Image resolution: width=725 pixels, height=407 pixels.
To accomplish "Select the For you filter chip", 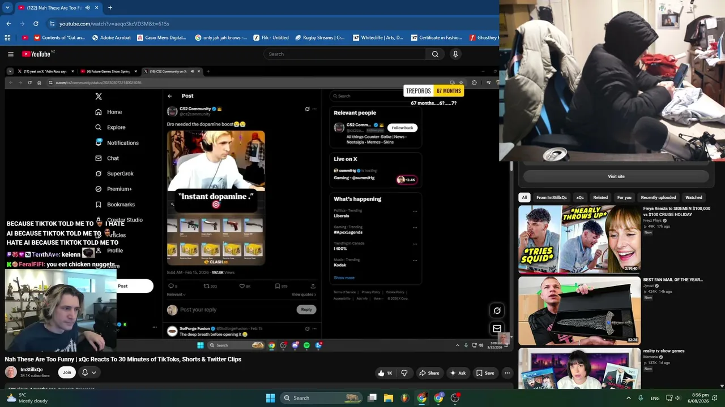I will click(x=624, y=197).
